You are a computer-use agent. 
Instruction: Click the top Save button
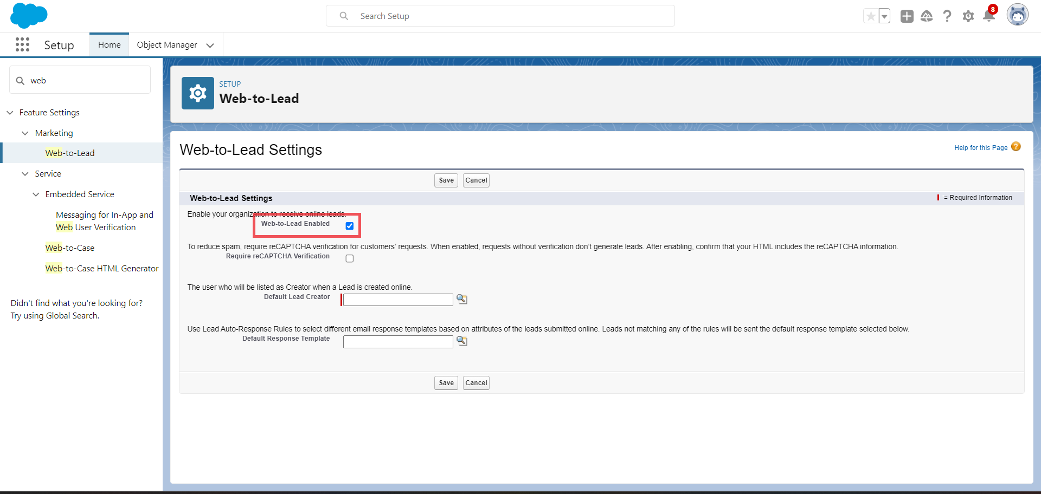tap(446, 180)
